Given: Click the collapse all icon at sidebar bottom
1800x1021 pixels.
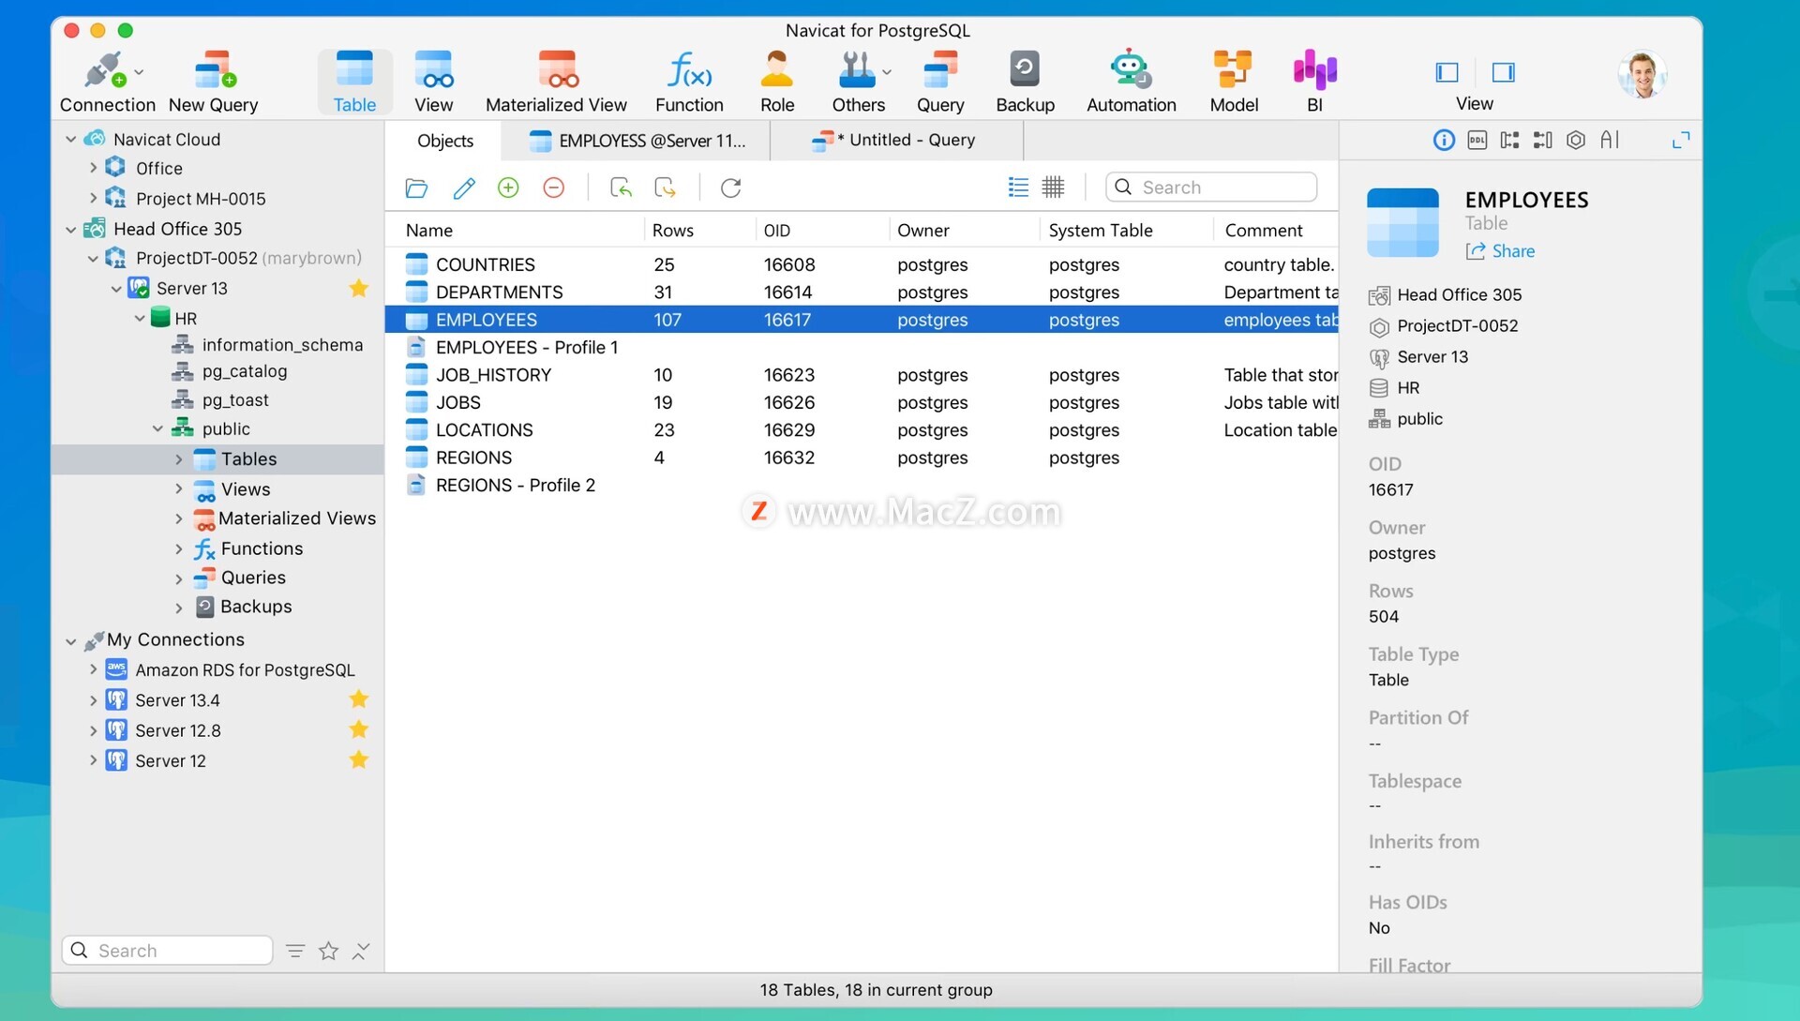Looking at the screenshot, I should click(361, 952).
